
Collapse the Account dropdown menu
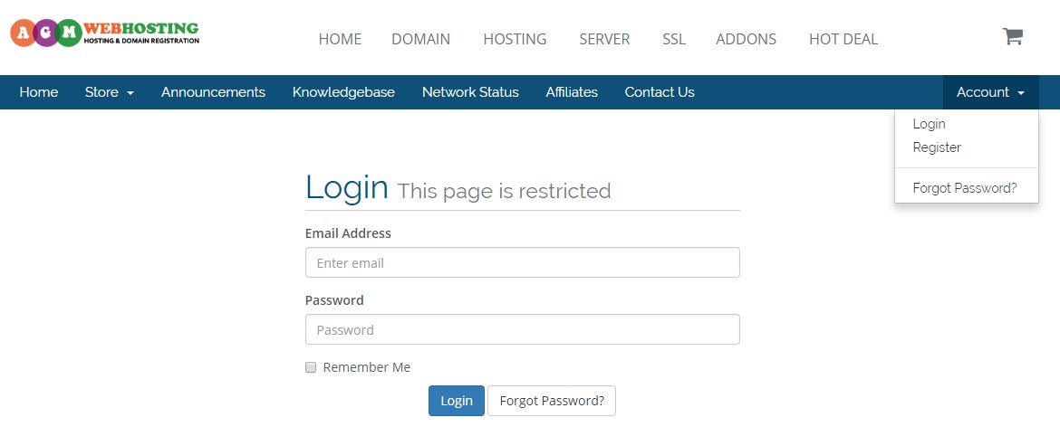990,92
